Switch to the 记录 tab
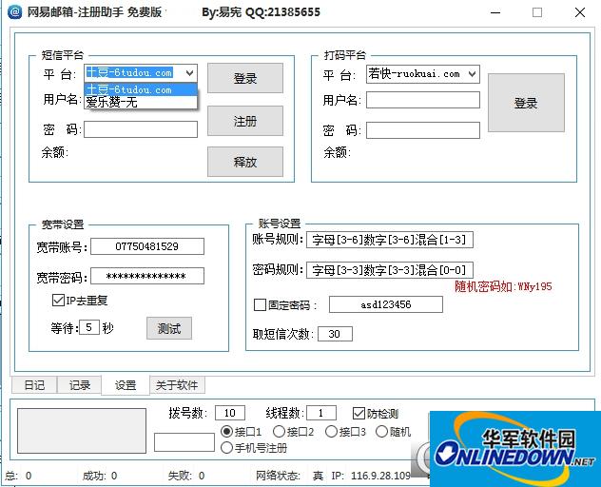 tap(79, 385)
